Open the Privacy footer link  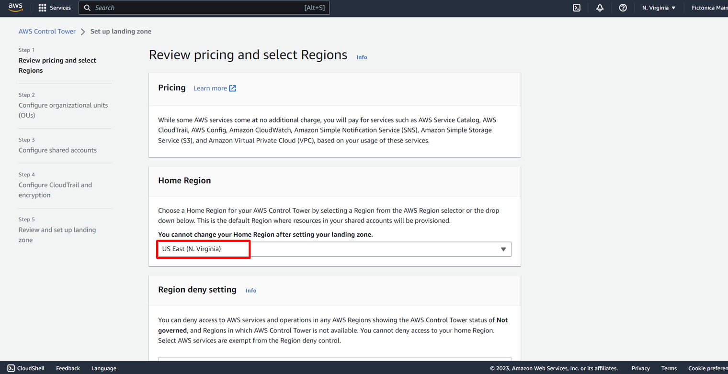click(x=640, y=368)
